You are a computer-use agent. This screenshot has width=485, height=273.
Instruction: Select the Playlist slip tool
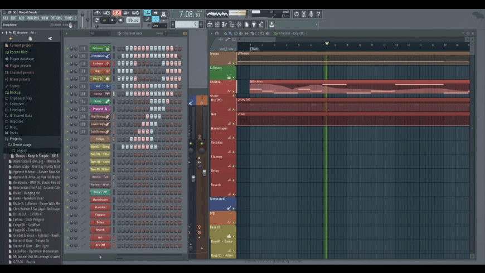click(246, 33)
